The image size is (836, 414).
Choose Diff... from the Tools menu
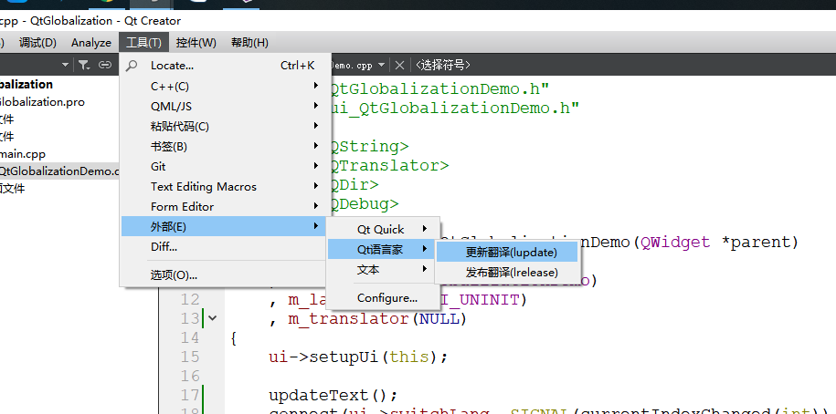pos(225,247)
